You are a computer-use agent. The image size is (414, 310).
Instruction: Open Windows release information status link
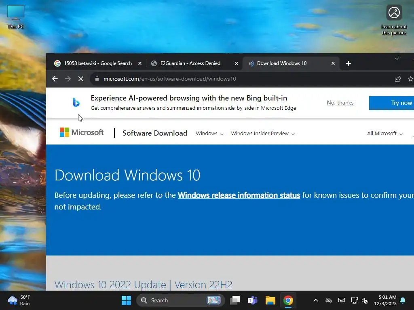239,195
